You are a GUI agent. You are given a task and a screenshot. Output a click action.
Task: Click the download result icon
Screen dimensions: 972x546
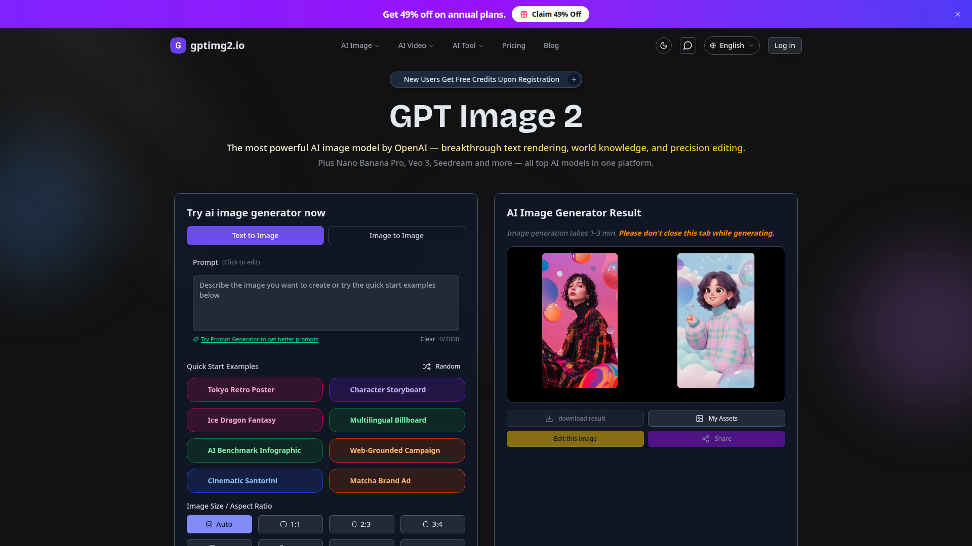[549, 419]
